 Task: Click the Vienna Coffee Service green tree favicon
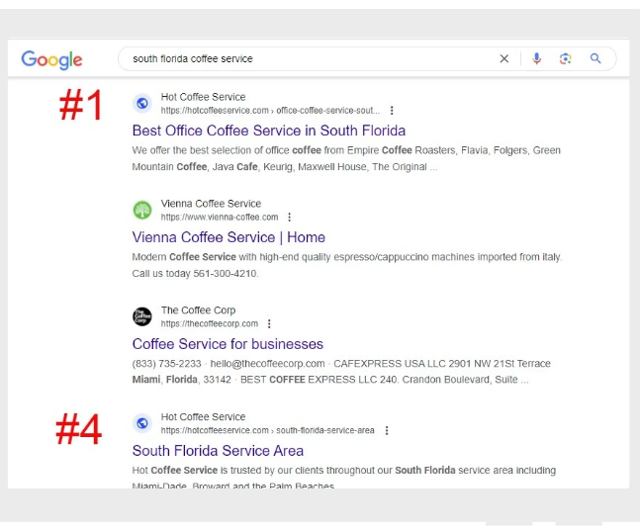click(142, 210)
